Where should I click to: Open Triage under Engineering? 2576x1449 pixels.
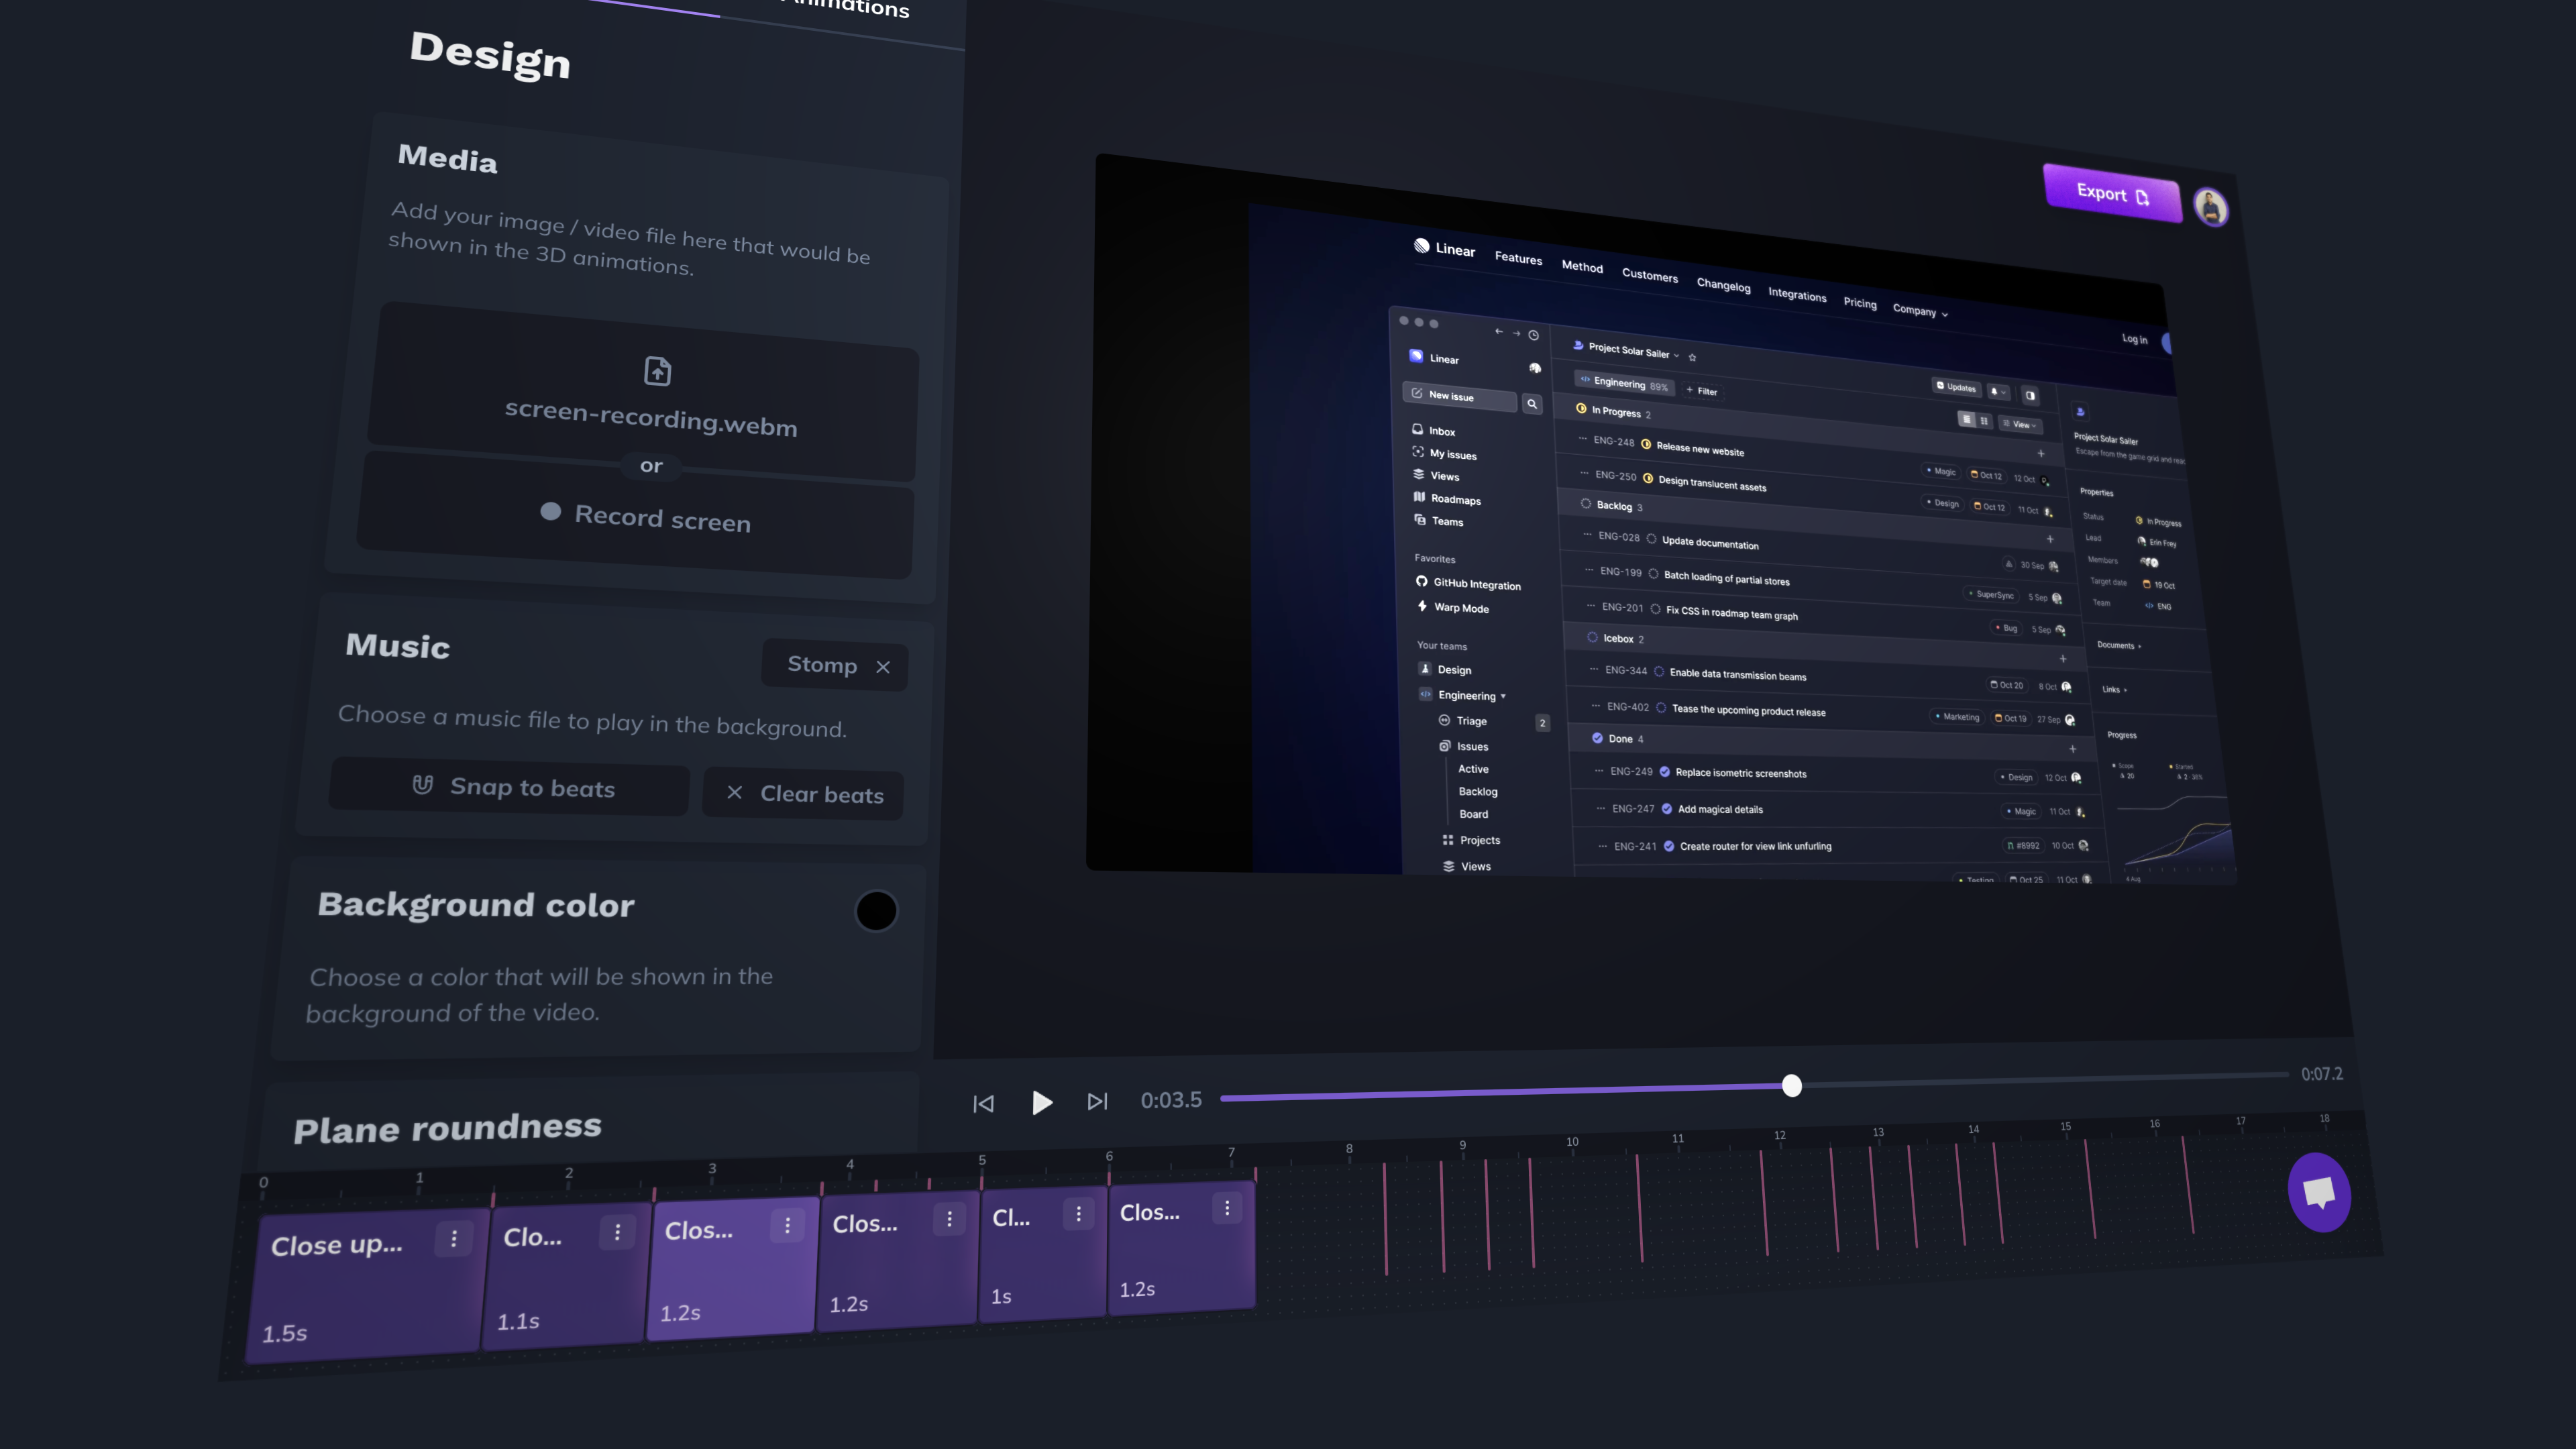coord(1463,721)
